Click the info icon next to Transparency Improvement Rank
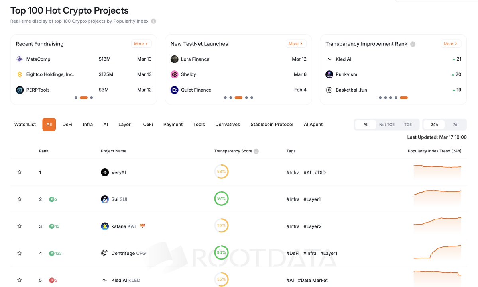This screenshot has width=478, height=287. tap(413, 44)
